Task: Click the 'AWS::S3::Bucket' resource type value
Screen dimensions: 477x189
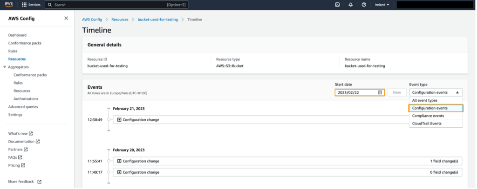Action: 230,66
